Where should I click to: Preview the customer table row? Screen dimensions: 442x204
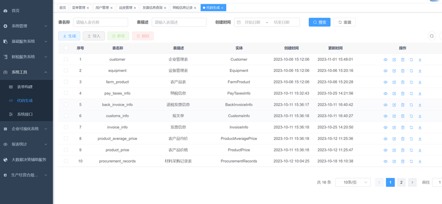click(x=385, y=60)
